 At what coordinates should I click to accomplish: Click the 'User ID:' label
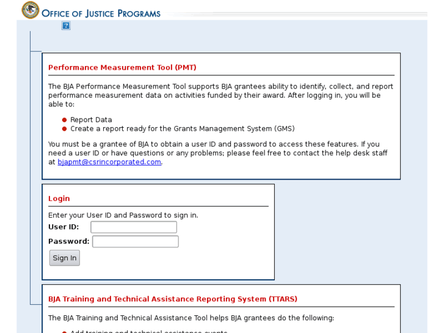[x=64, y=227]
